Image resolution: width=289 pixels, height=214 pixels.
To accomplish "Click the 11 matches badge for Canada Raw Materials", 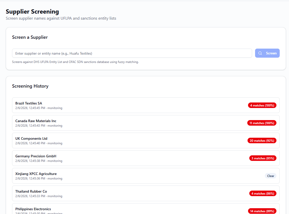I will pos(262,123).
